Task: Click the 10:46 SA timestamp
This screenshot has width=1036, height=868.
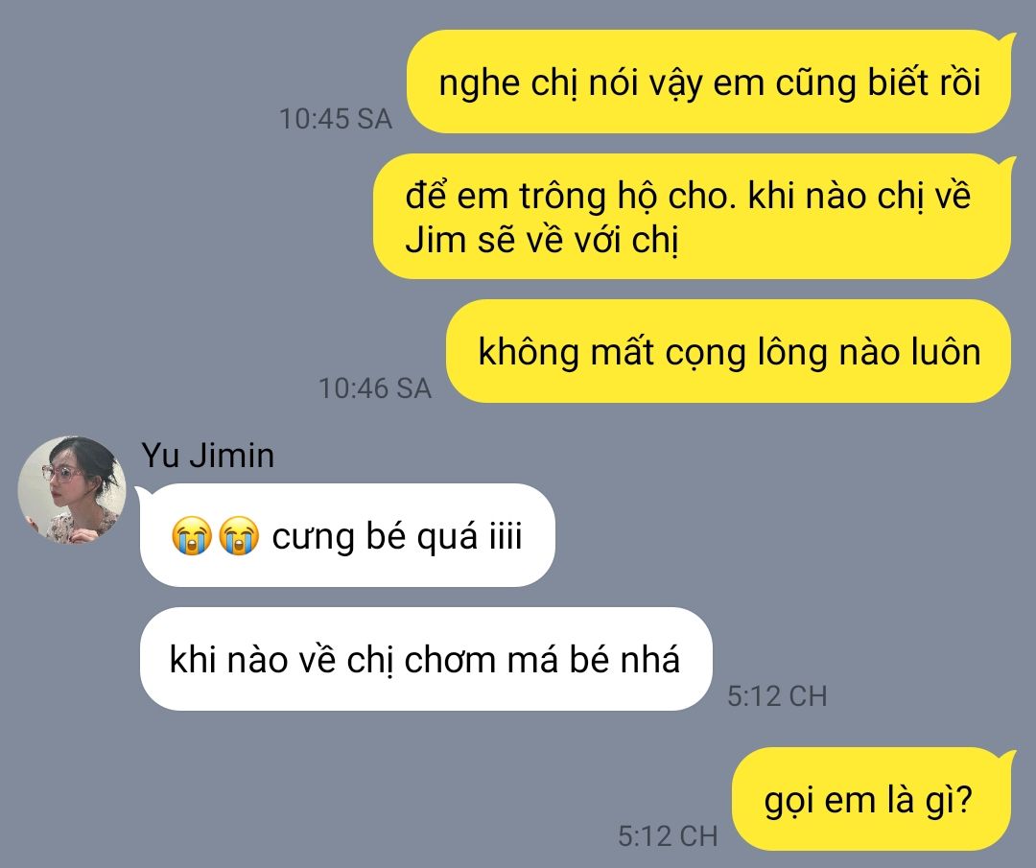Action: [375, 388]
